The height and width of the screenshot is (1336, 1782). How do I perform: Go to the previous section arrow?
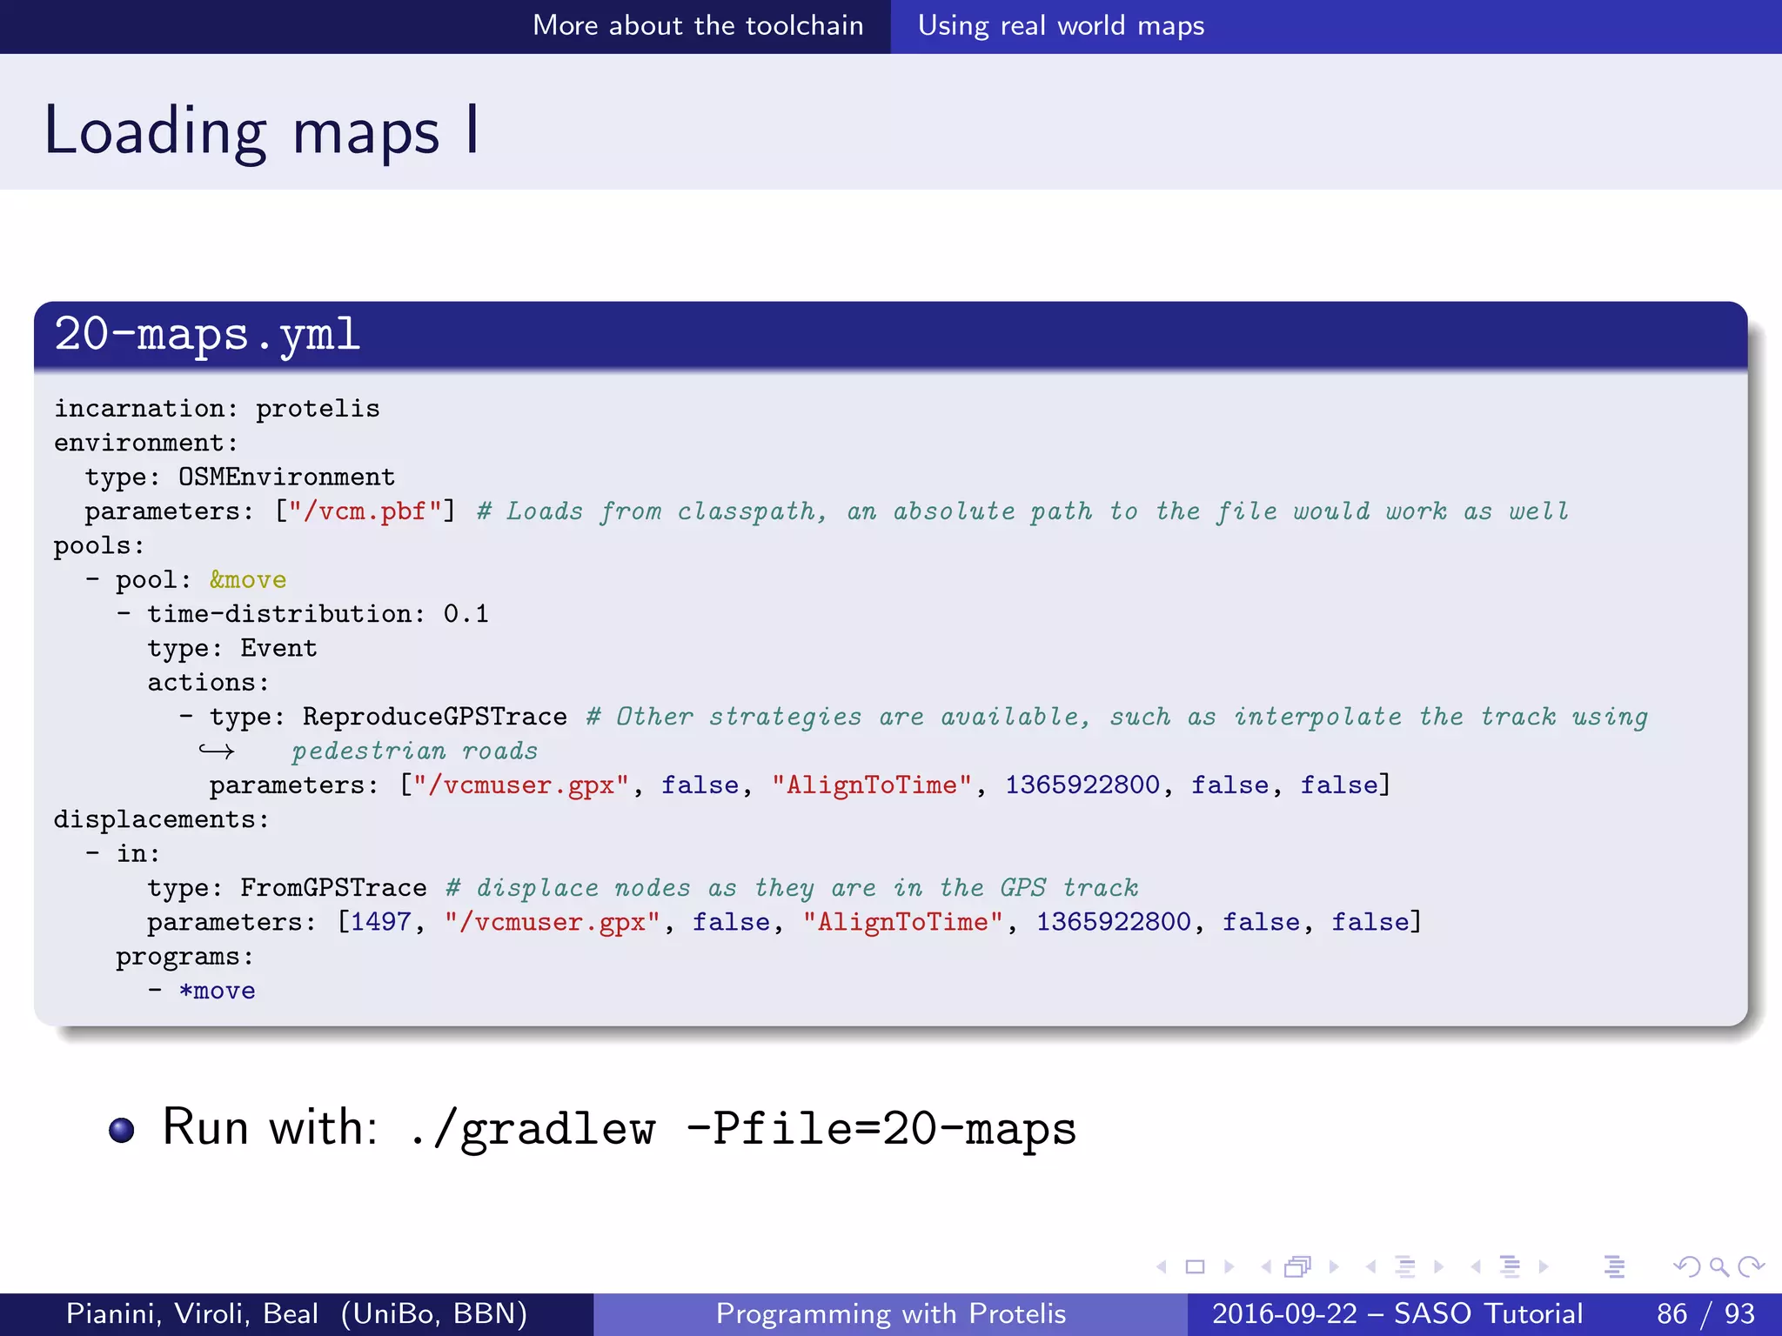click(1476, 1267)
